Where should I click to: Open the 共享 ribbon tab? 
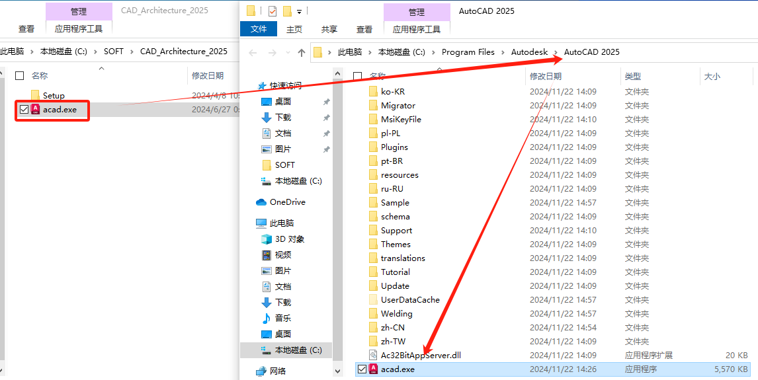(329, 29)
